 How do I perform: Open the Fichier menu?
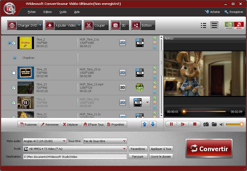[32, 12]
